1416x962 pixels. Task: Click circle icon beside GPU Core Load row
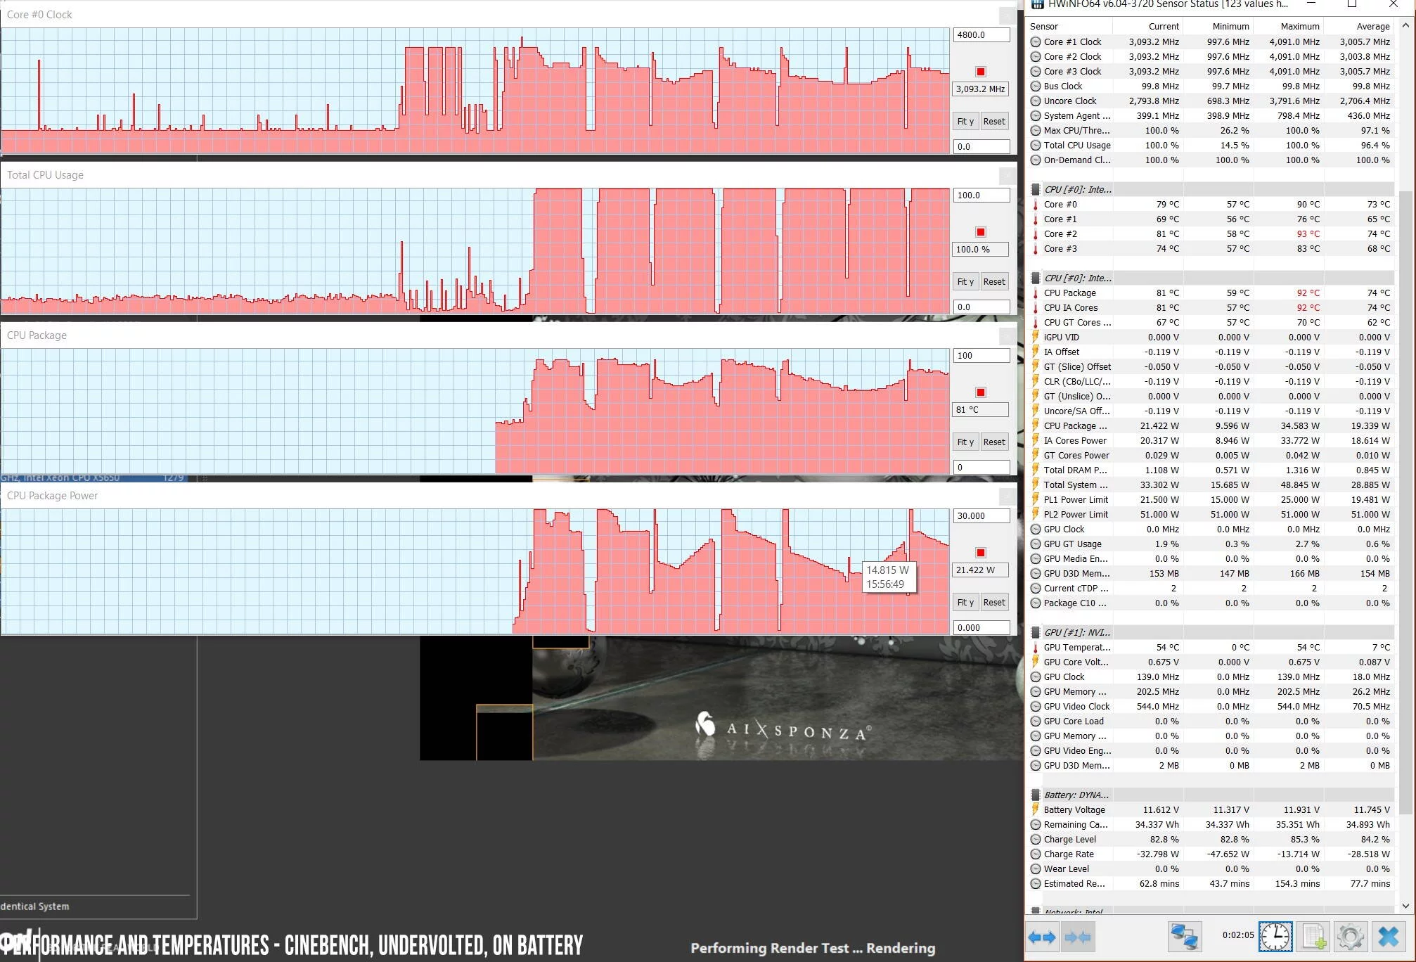click(x=1035, y=721)
